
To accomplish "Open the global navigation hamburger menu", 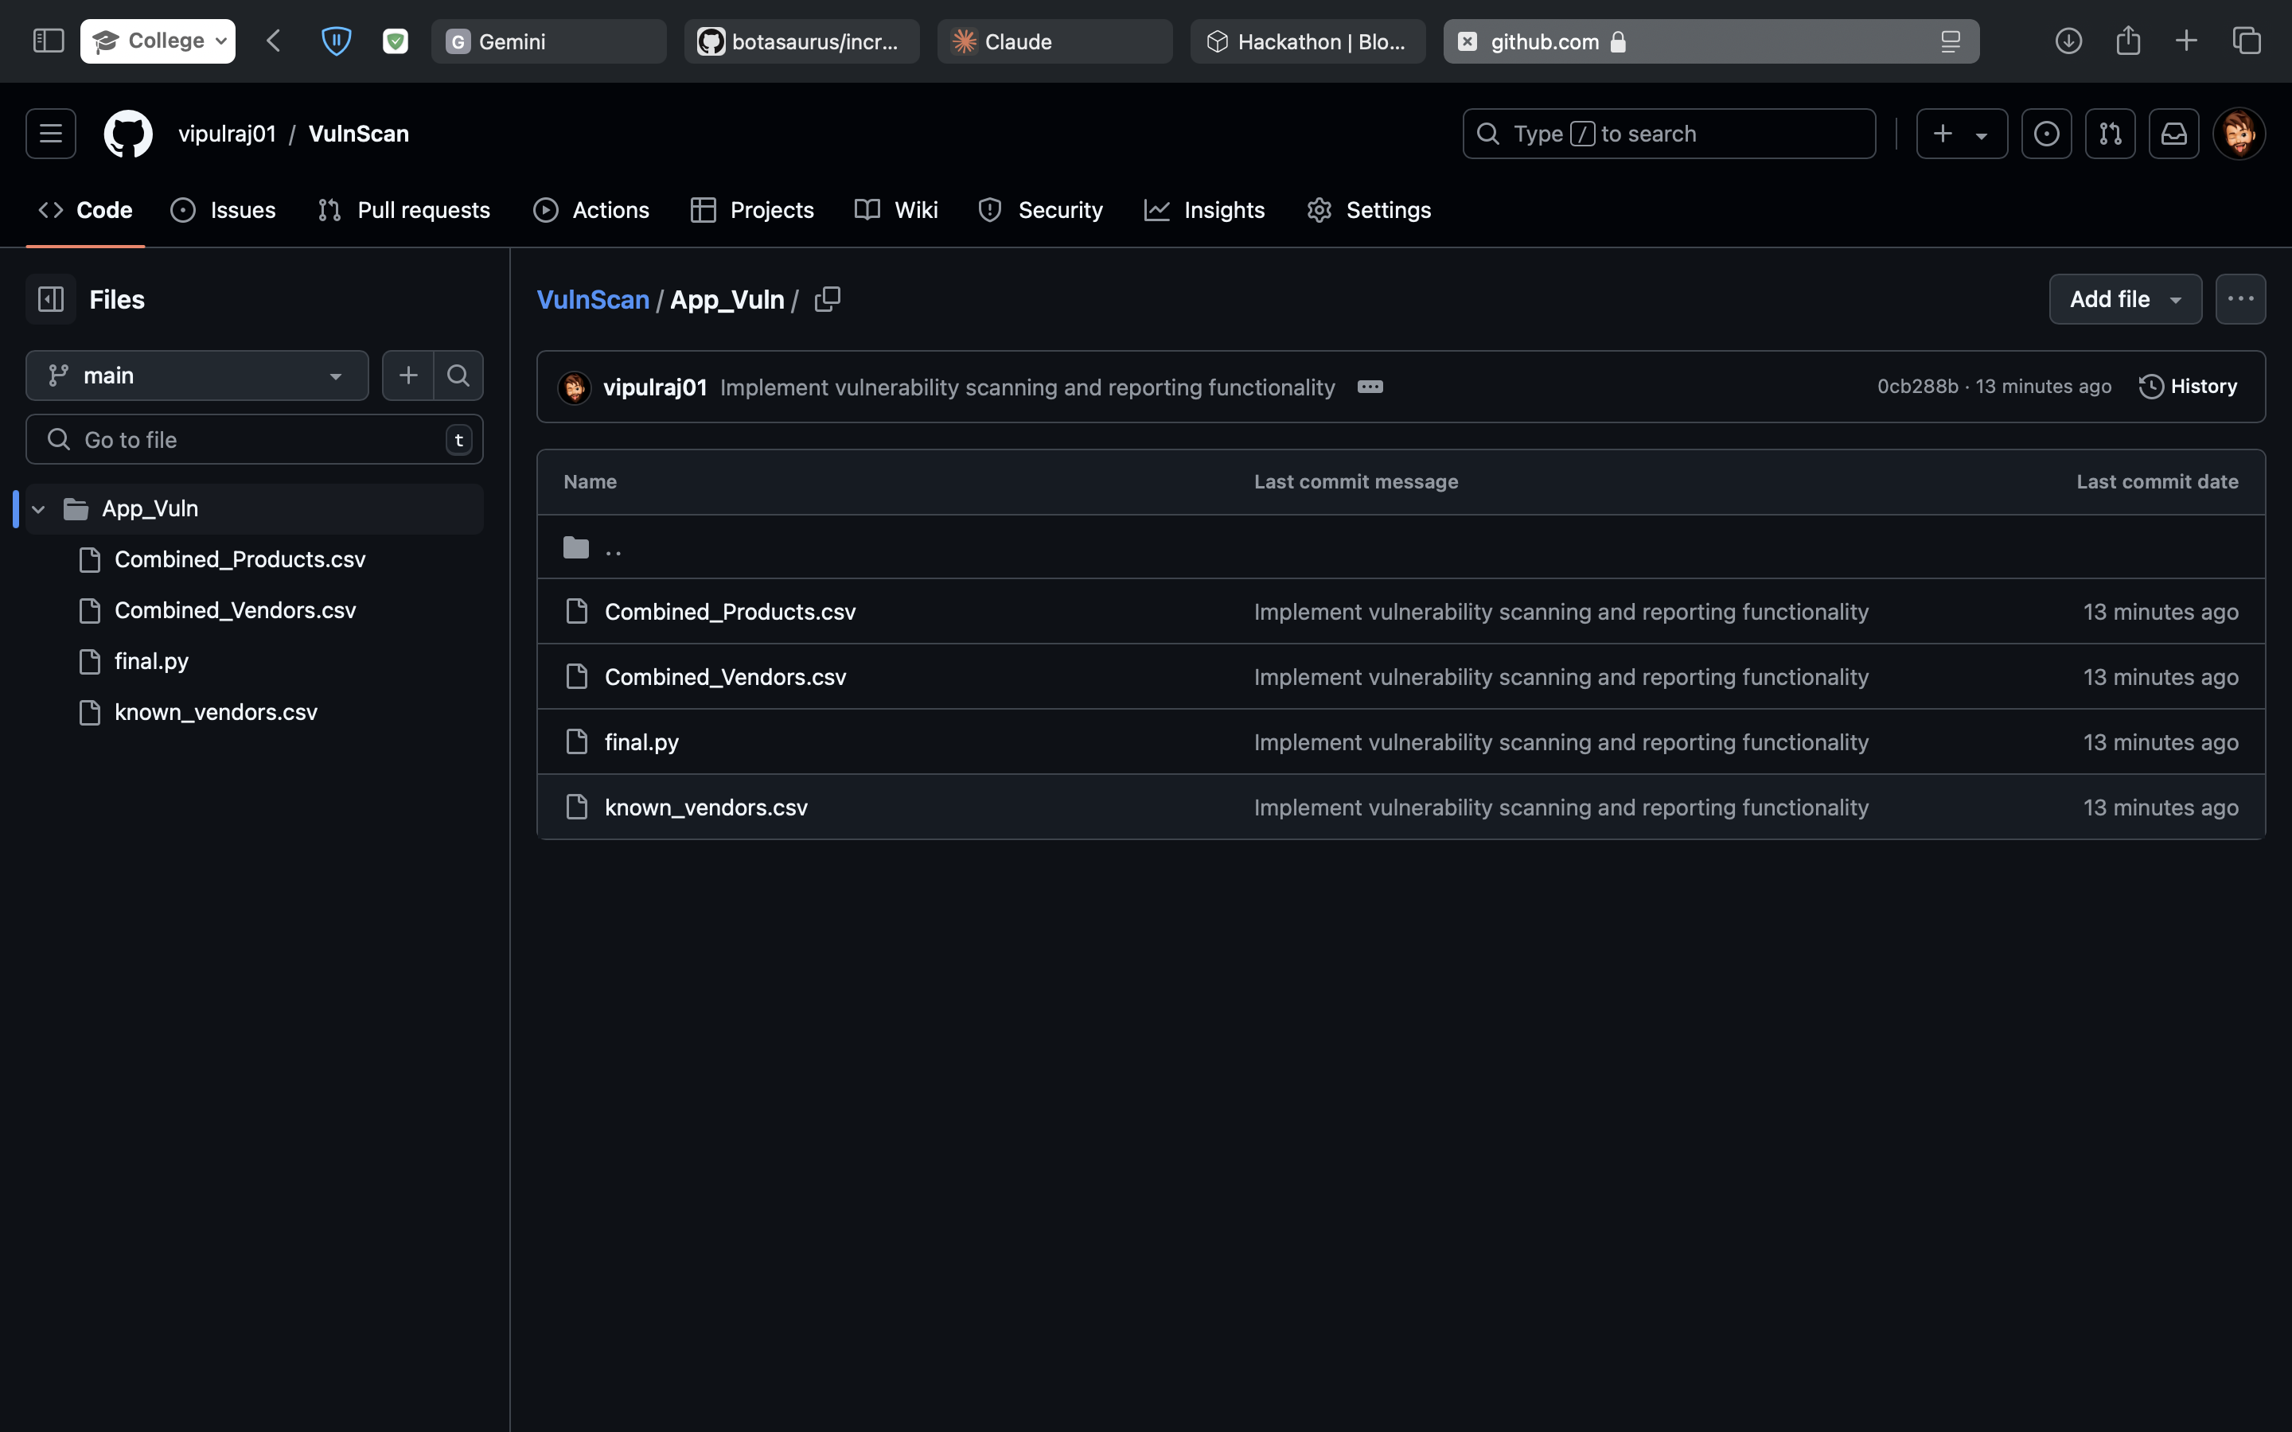I will (x=51, y=134).
